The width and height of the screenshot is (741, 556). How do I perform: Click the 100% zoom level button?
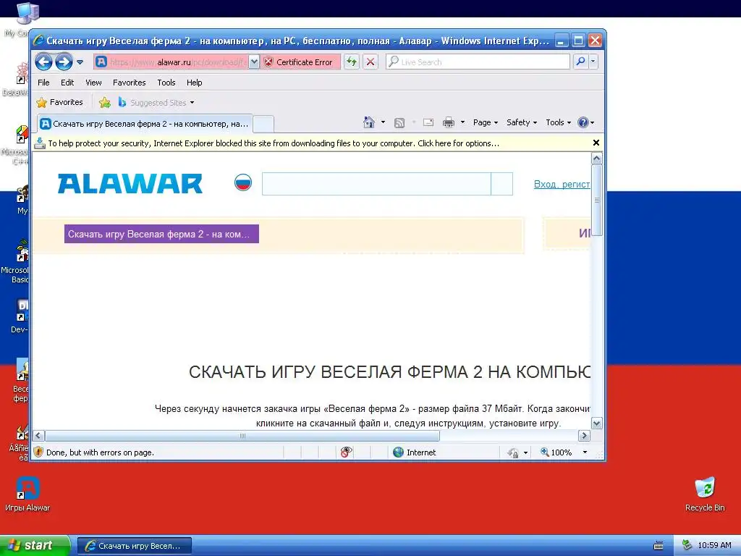[556, 452]
